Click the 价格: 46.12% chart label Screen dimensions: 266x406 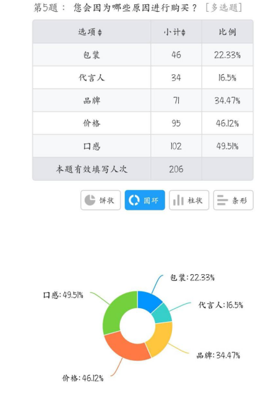point(83,378)
